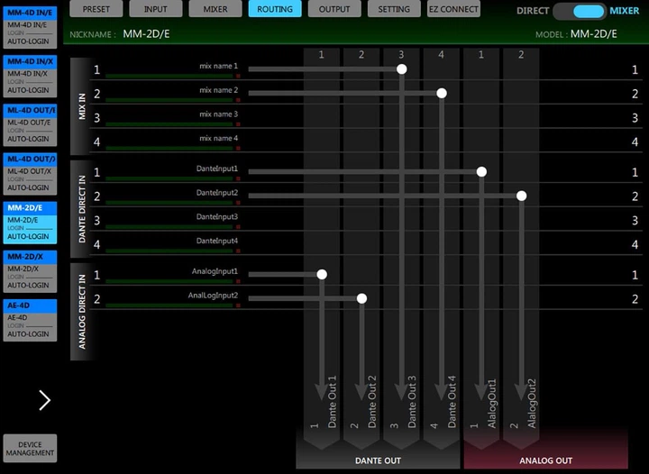This screenshot has height=474, width=649.
Task: Click the AnalLogInput2 routing node
Action: pos(361,298)
